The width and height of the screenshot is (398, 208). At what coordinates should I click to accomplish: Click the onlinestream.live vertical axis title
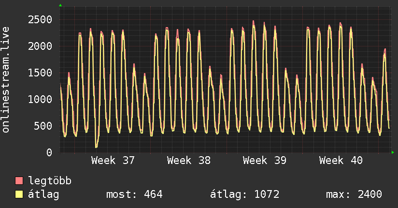click(x=5, y=80)
